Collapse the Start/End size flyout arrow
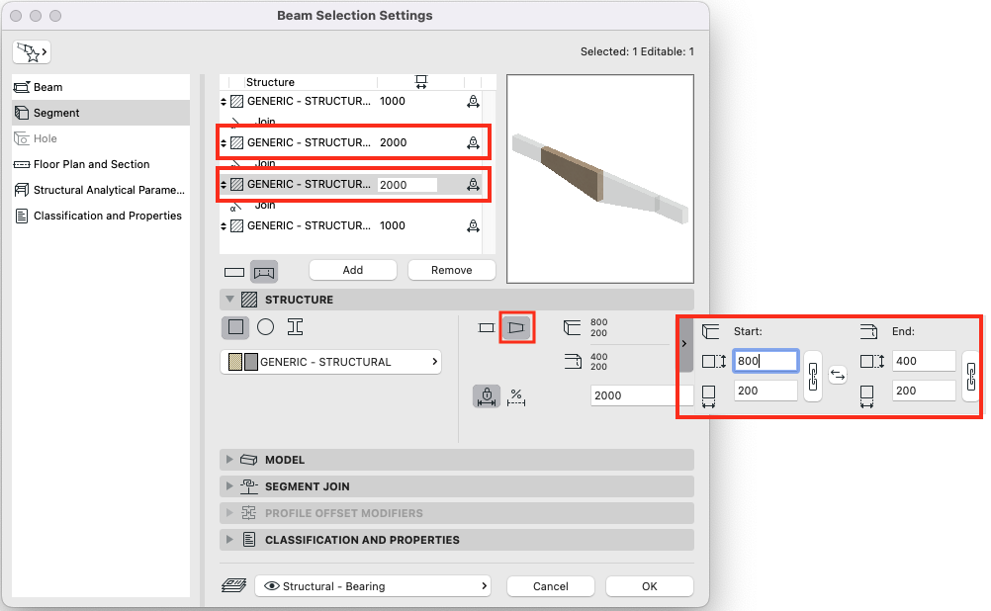This screenshot has height=611, width=991. [x=684, y=344]
